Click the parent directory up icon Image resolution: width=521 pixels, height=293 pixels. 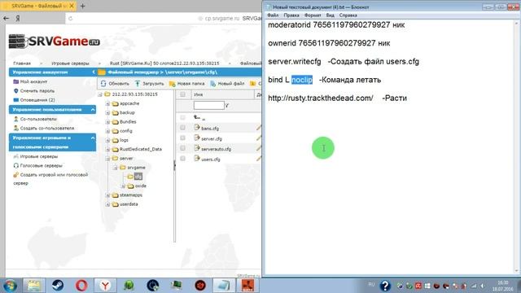pyautogui.click(x=197, y=117)
